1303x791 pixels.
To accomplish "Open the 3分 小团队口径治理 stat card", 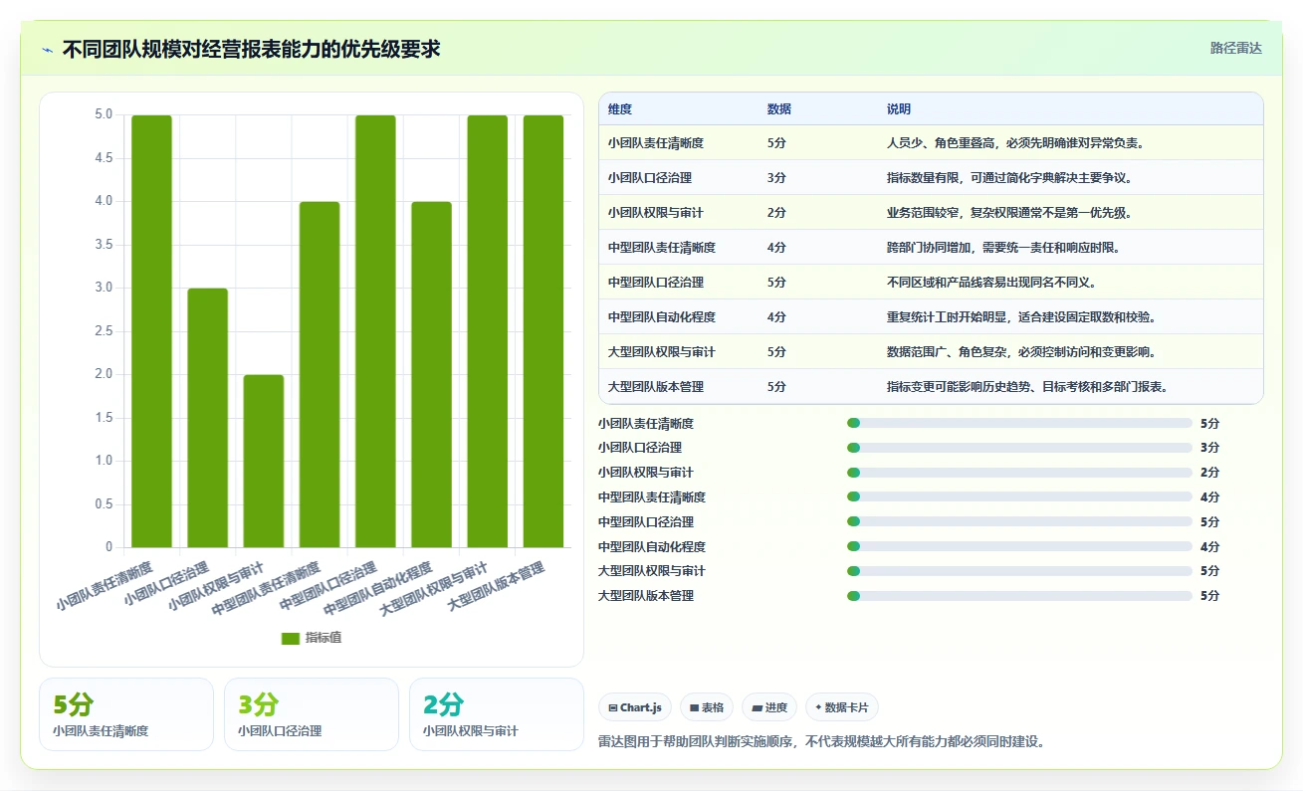I will (x=312, y=714).
